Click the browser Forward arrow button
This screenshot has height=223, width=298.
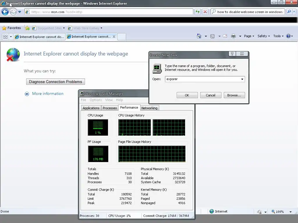[13, 12]
